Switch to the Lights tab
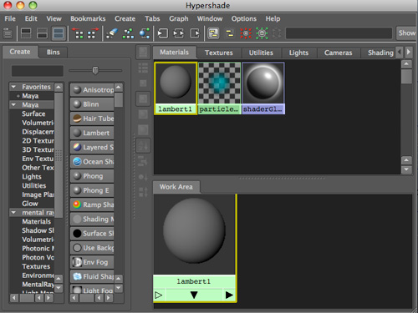This screenshot has height=313, width=418. point(298,53)
